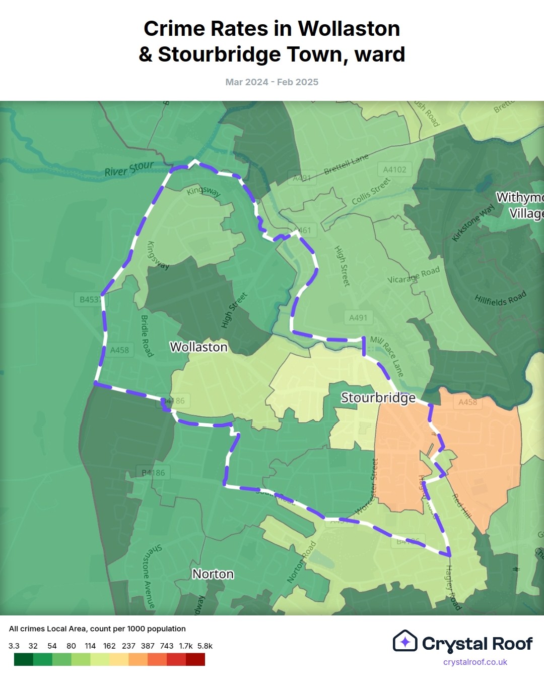Click the Crystal Roof house logo icon
544x681 pixels.
pyautogui.click(x=405, y=641)
